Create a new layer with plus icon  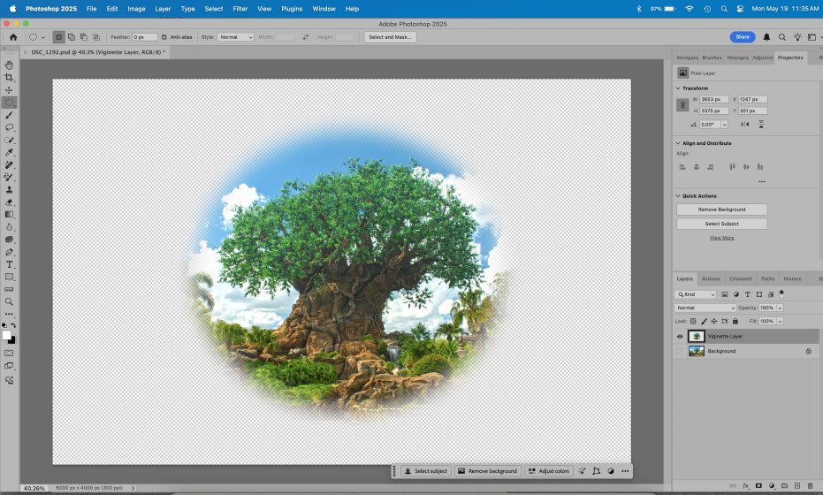[796, 486]
